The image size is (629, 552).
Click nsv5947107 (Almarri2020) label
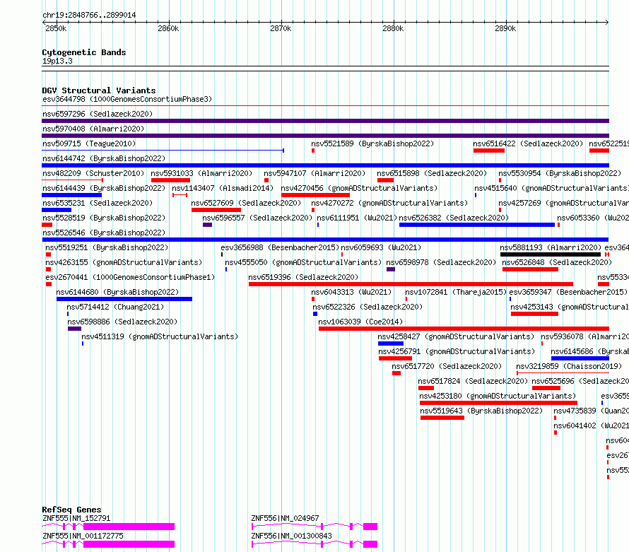point(314,173)
